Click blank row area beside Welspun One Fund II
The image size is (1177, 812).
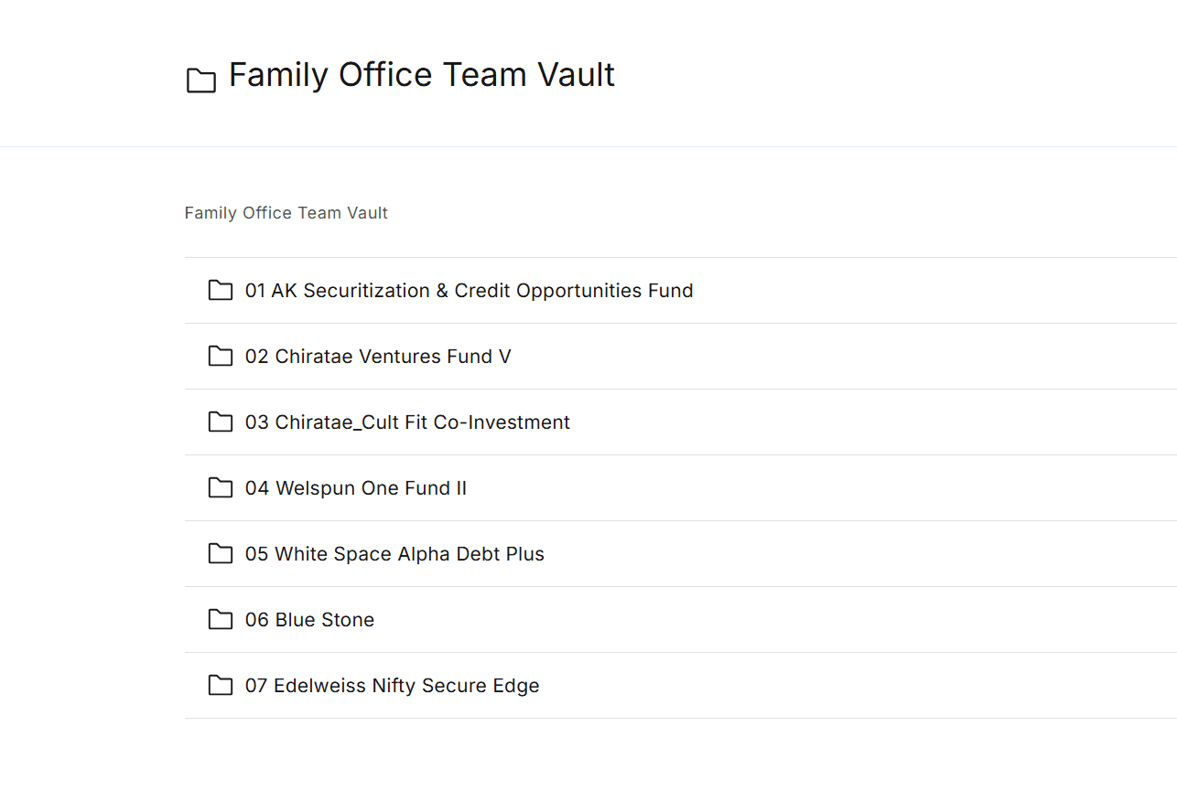tap(778, 488)
